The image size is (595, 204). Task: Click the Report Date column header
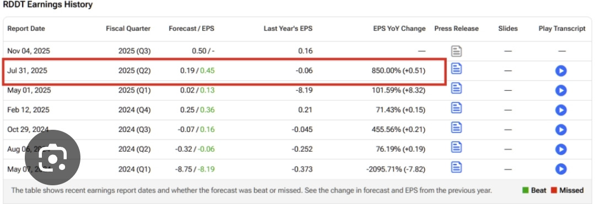pyautogui.click(x=26, y=29)
